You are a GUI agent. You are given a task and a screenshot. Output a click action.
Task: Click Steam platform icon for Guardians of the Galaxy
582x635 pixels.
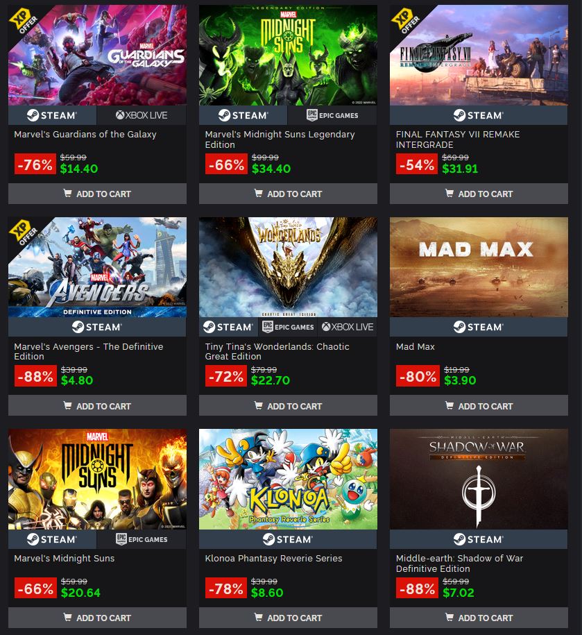(52, 115)
